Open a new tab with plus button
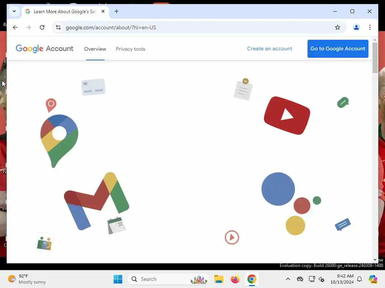The height and width of the screenshot is (288, 385). click(x=117, y=11)
